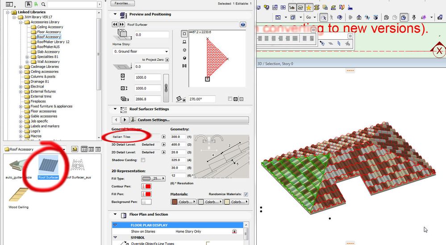Toggle the Randomize Materials checkbox
Screen dimensions: 446x245
click(x=246, y=194)
